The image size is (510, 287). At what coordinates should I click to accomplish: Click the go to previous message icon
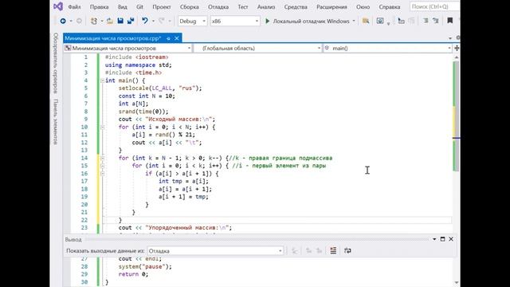(x=308, y=250)
